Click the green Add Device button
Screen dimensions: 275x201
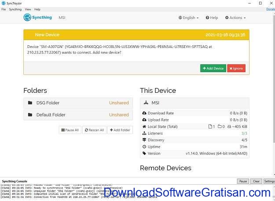click(x=213, y=68)
